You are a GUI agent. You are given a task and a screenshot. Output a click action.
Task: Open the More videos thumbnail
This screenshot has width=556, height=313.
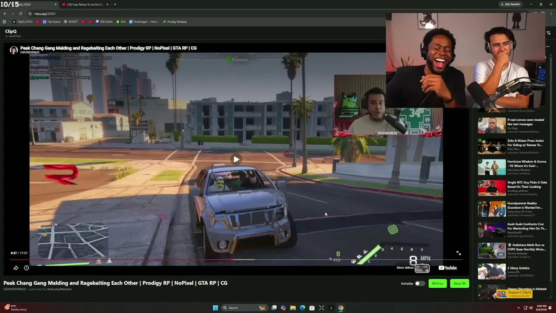click(422, 268)
